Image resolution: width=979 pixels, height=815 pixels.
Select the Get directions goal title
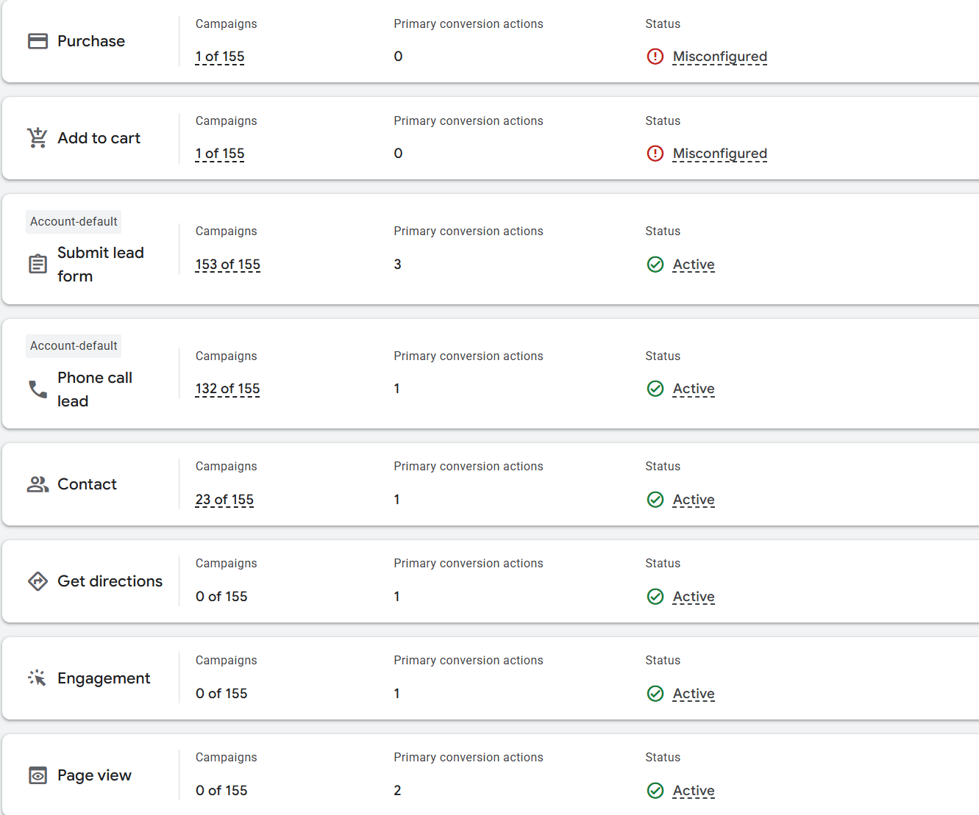click(110, 581)
